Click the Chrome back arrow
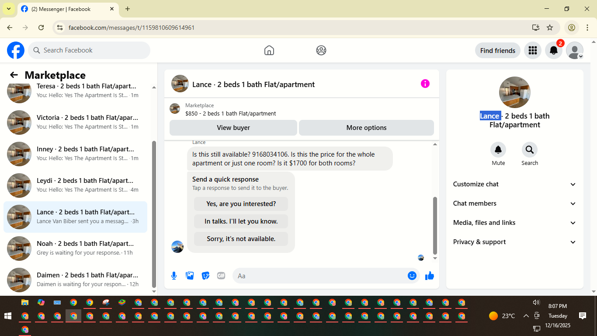The image size is (597, 336). 10,28
